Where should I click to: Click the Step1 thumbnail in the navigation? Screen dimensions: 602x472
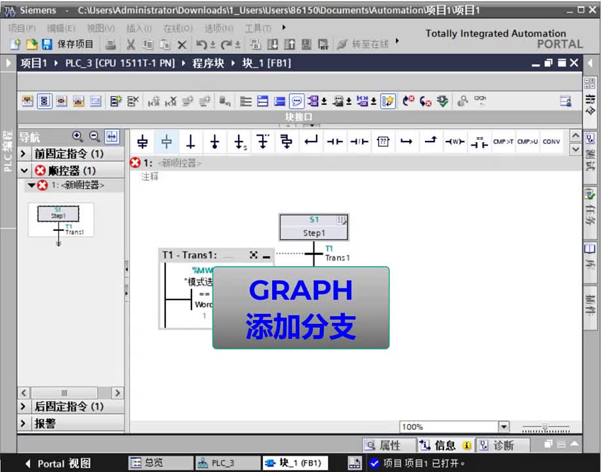(58, 214)
